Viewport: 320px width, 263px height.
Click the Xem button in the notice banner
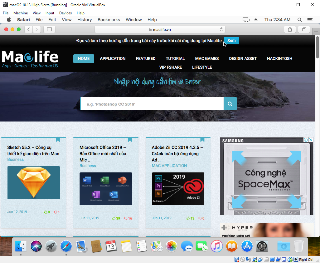pyautogui.click(x=231, y=41)
